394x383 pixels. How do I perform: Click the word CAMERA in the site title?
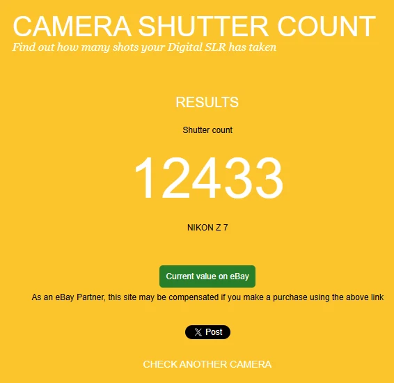coord(72,26)
